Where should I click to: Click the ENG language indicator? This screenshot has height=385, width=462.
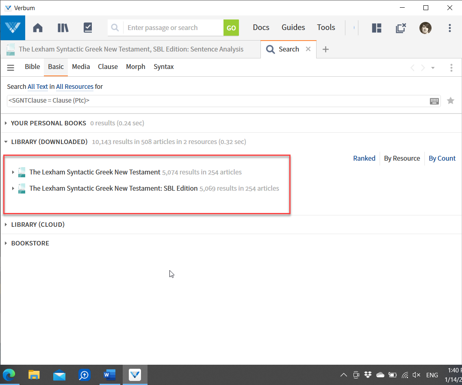(432, 375)
